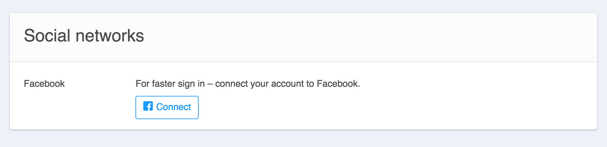Click the word 'Social' in the title
This screenshot has width=607, height=147.
[x=47, y=36]
